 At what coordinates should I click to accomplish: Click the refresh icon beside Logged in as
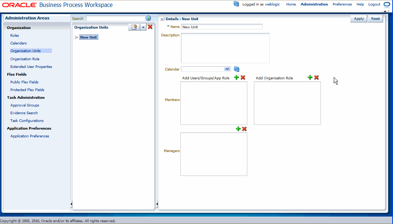pos(236,4)
